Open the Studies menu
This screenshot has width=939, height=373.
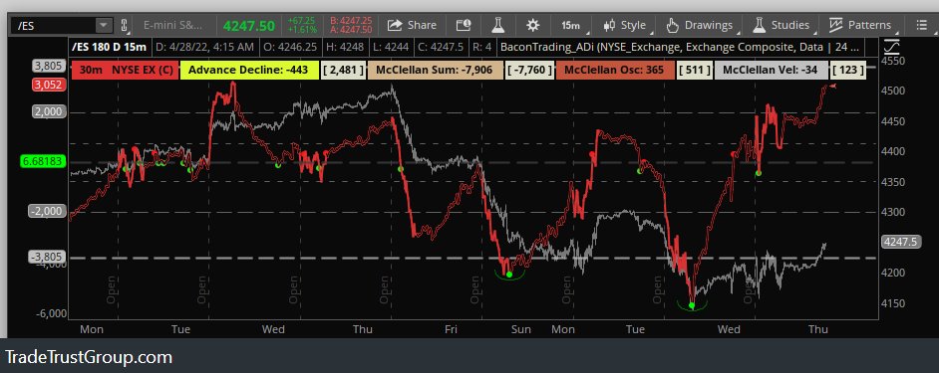pos(782,25)
